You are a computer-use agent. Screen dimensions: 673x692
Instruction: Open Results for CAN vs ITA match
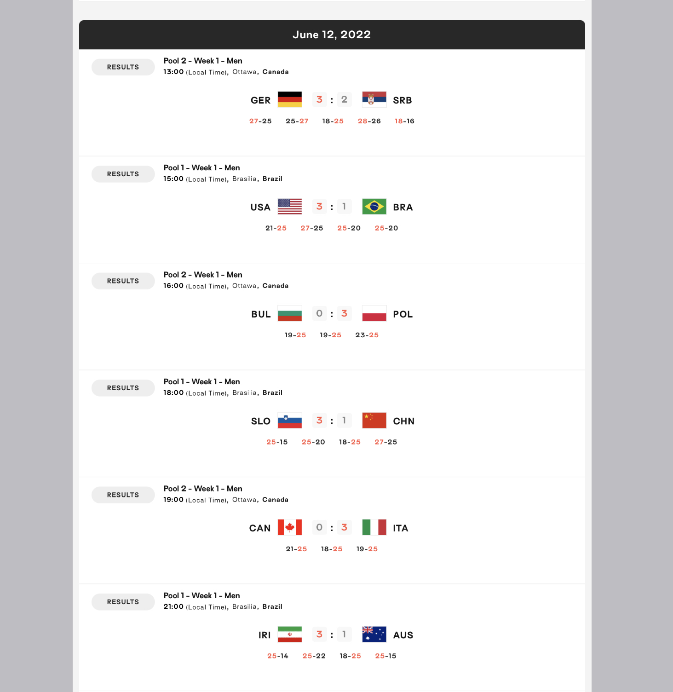pyautogui.click(x=123, y=495)
